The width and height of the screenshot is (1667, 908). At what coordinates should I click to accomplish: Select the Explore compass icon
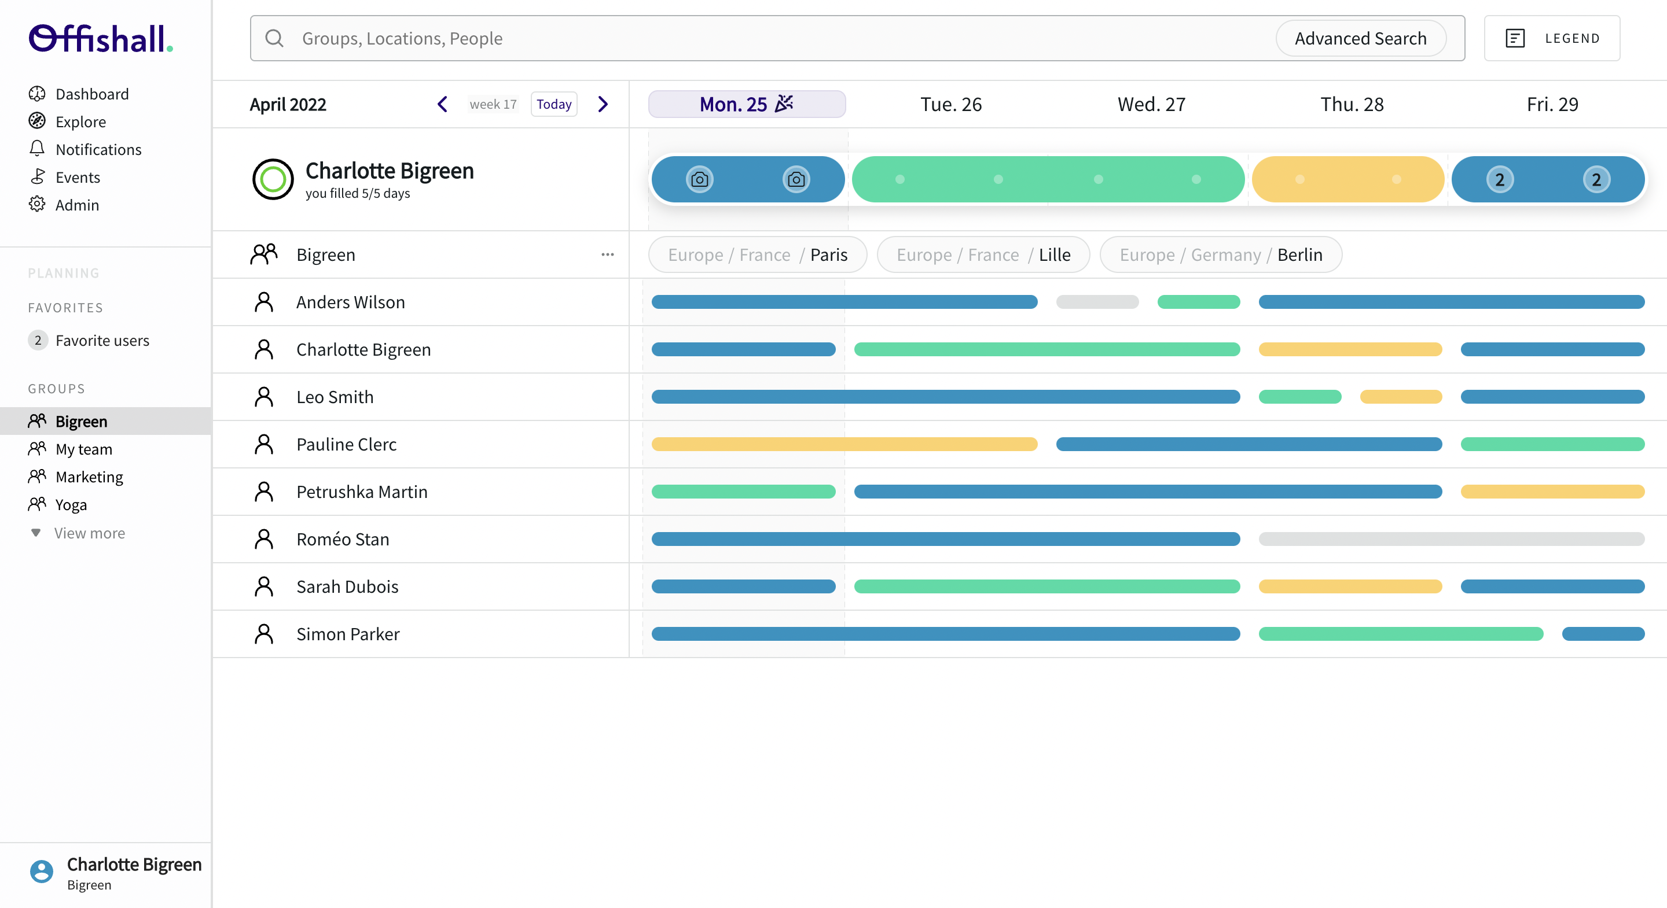38,121
